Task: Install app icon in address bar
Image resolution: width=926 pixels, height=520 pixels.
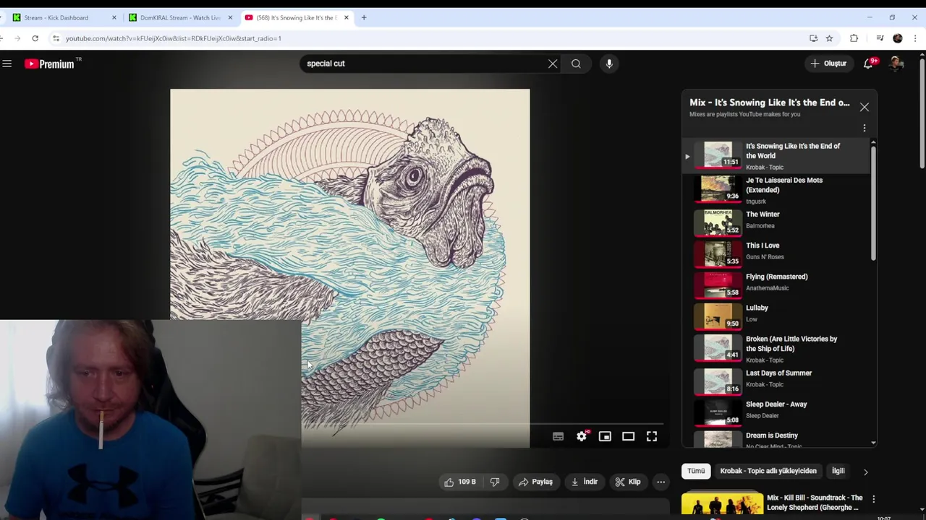Action: click(814, 38)
